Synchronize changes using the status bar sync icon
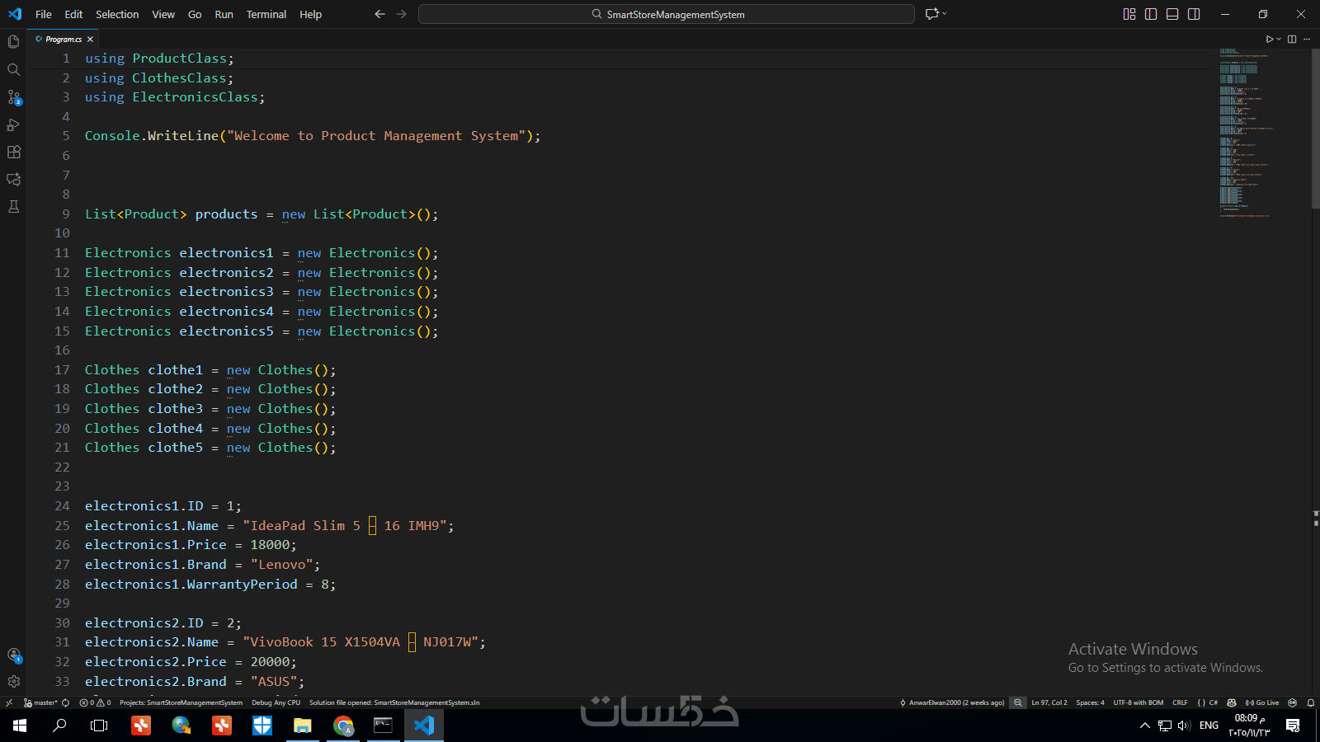The height and width of the screenshot is (742, 1320). [x=65, y=702]
